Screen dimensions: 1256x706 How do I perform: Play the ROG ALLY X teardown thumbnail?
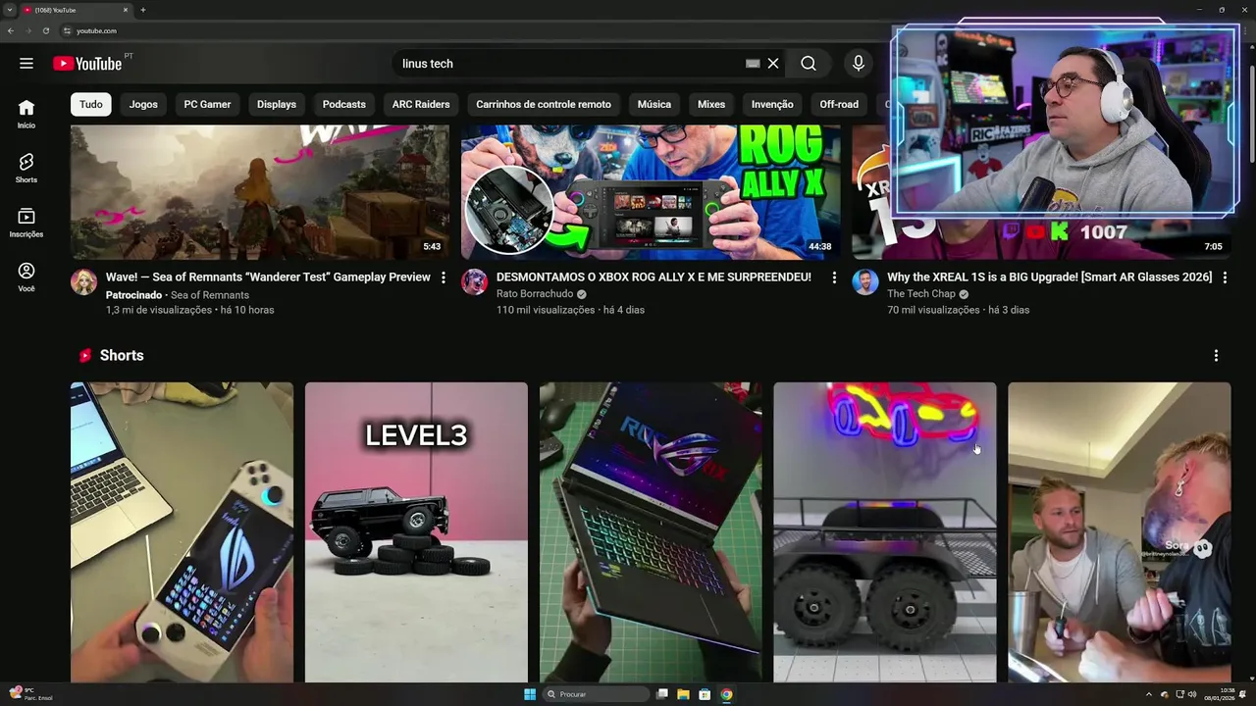pyautogui.click(x=651, y=191)
